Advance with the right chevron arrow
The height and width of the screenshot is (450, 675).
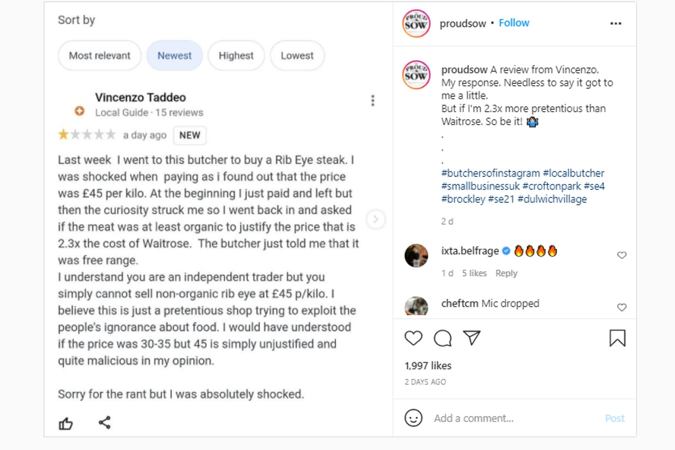point(376,219)
